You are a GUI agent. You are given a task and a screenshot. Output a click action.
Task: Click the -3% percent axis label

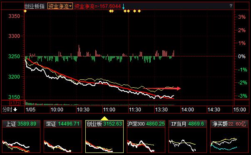click(242, 96)
